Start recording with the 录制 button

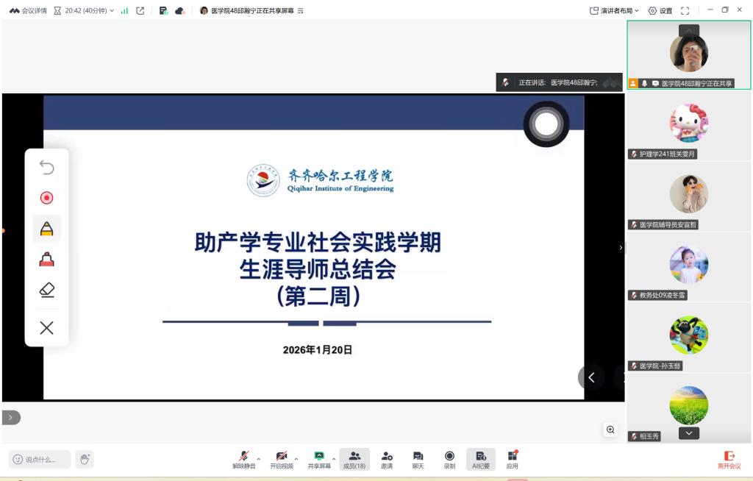point(449,459)
